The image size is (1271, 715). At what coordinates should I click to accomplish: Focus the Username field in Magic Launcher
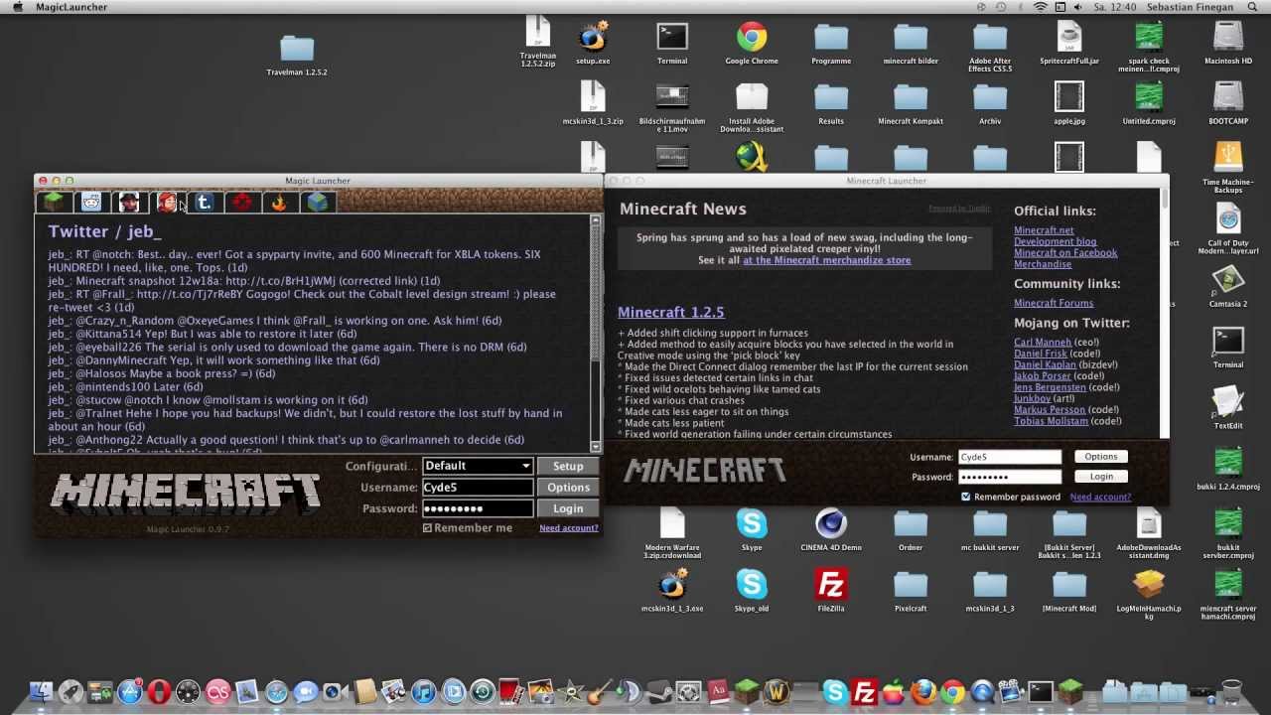[478, 488]
